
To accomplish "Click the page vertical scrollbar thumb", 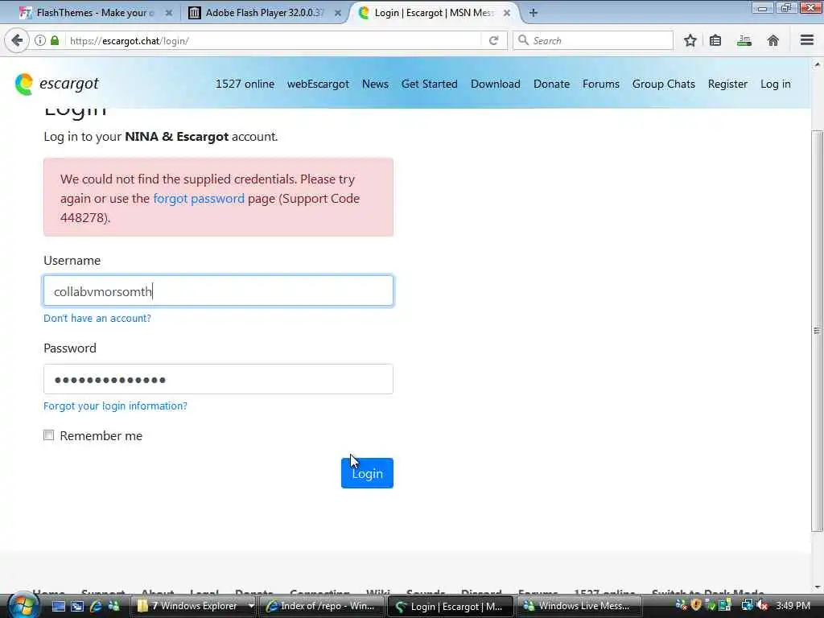I will pos(817,331).
